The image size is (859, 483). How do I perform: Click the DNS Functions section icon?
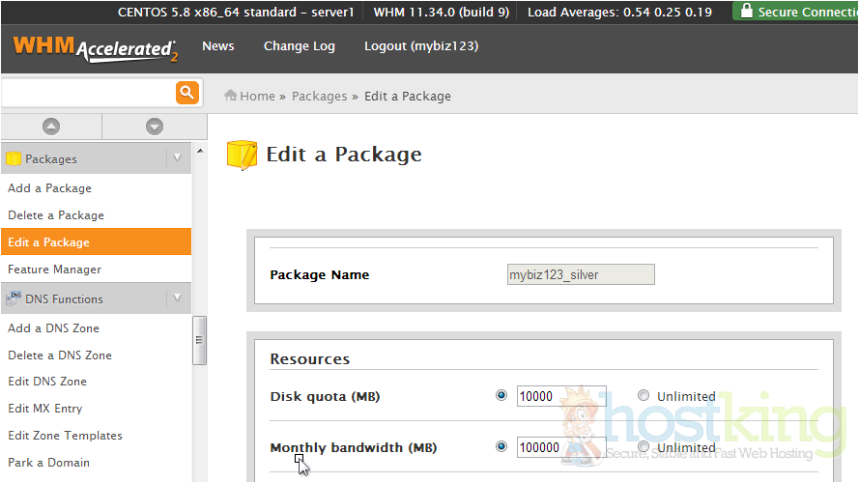coord(14,298)
